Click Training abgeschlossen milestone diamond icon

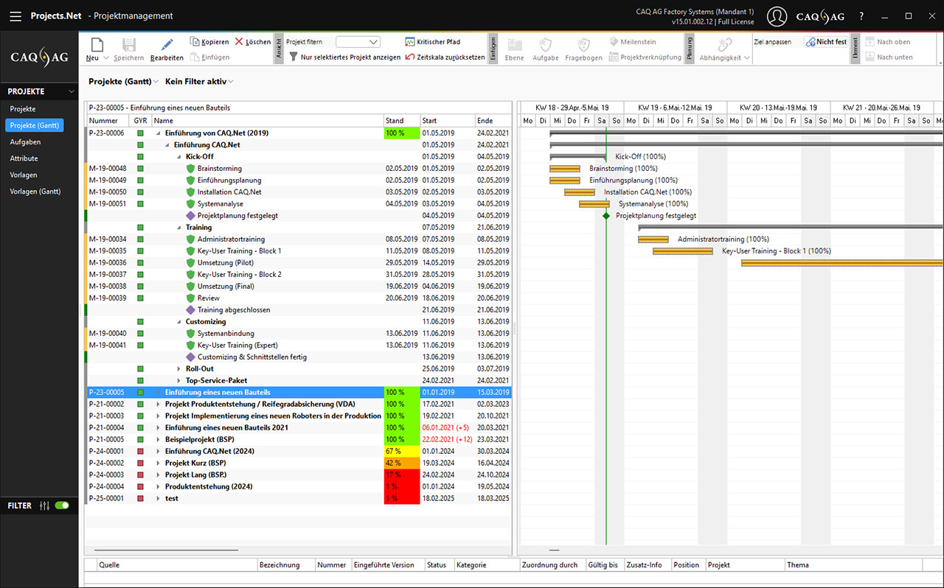[x=190, y=310]
